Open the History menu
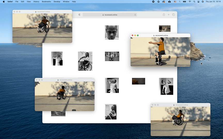Viewport: 223px width, 139px height. coord(36,2)
